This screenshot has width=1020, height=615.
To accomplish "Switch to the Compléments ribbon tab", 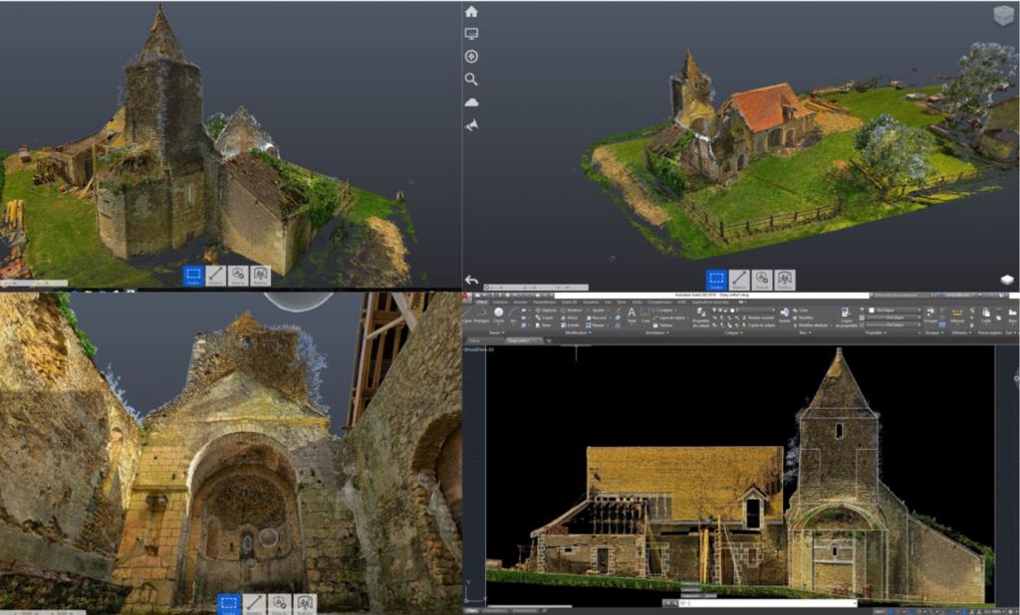I will pyautogui.click(x=659, y=302).
